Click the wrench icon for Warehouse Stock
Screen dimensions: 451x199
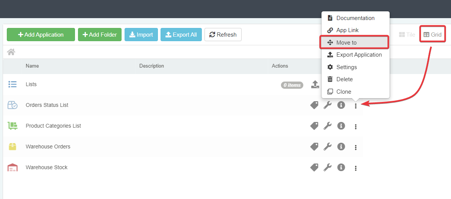coord(328,167)
